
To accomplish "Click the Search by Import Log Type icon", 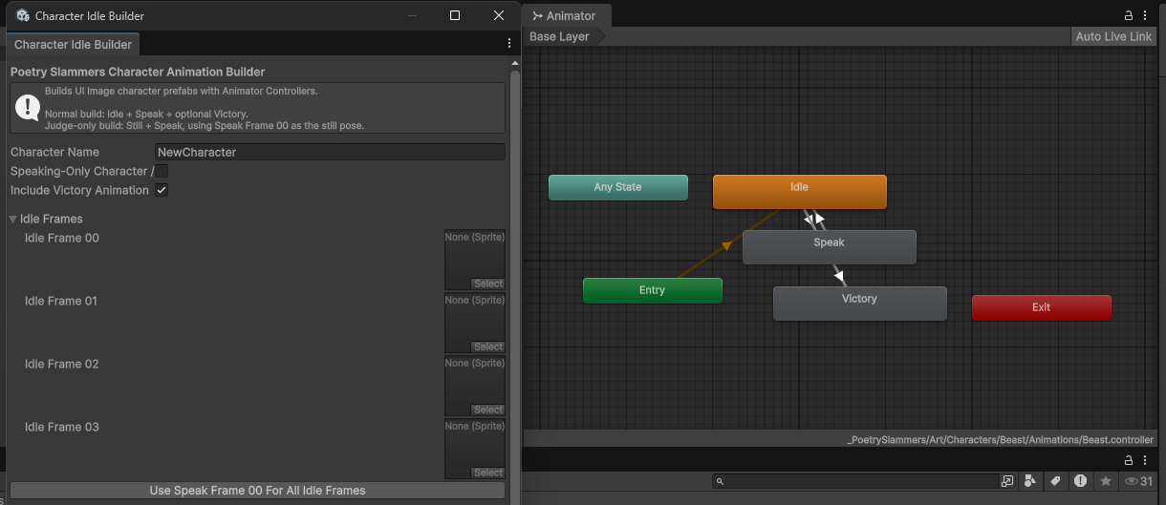I will click(x=1080, y=481).
